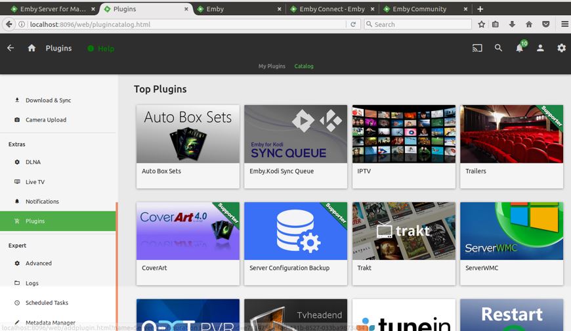Reload the page with refresh icon

click(x=353, y=24)
